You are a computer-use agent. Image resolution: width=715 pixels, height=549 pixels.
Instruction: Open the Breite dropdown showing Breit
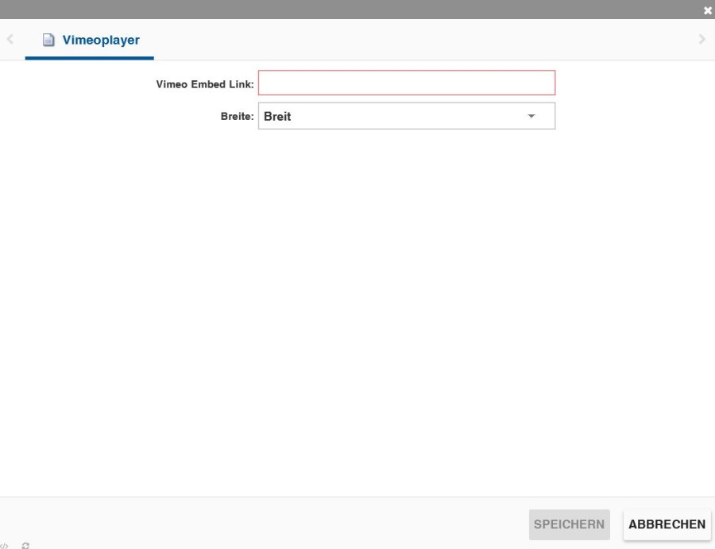pyautogui.click(x=407, y=116)
